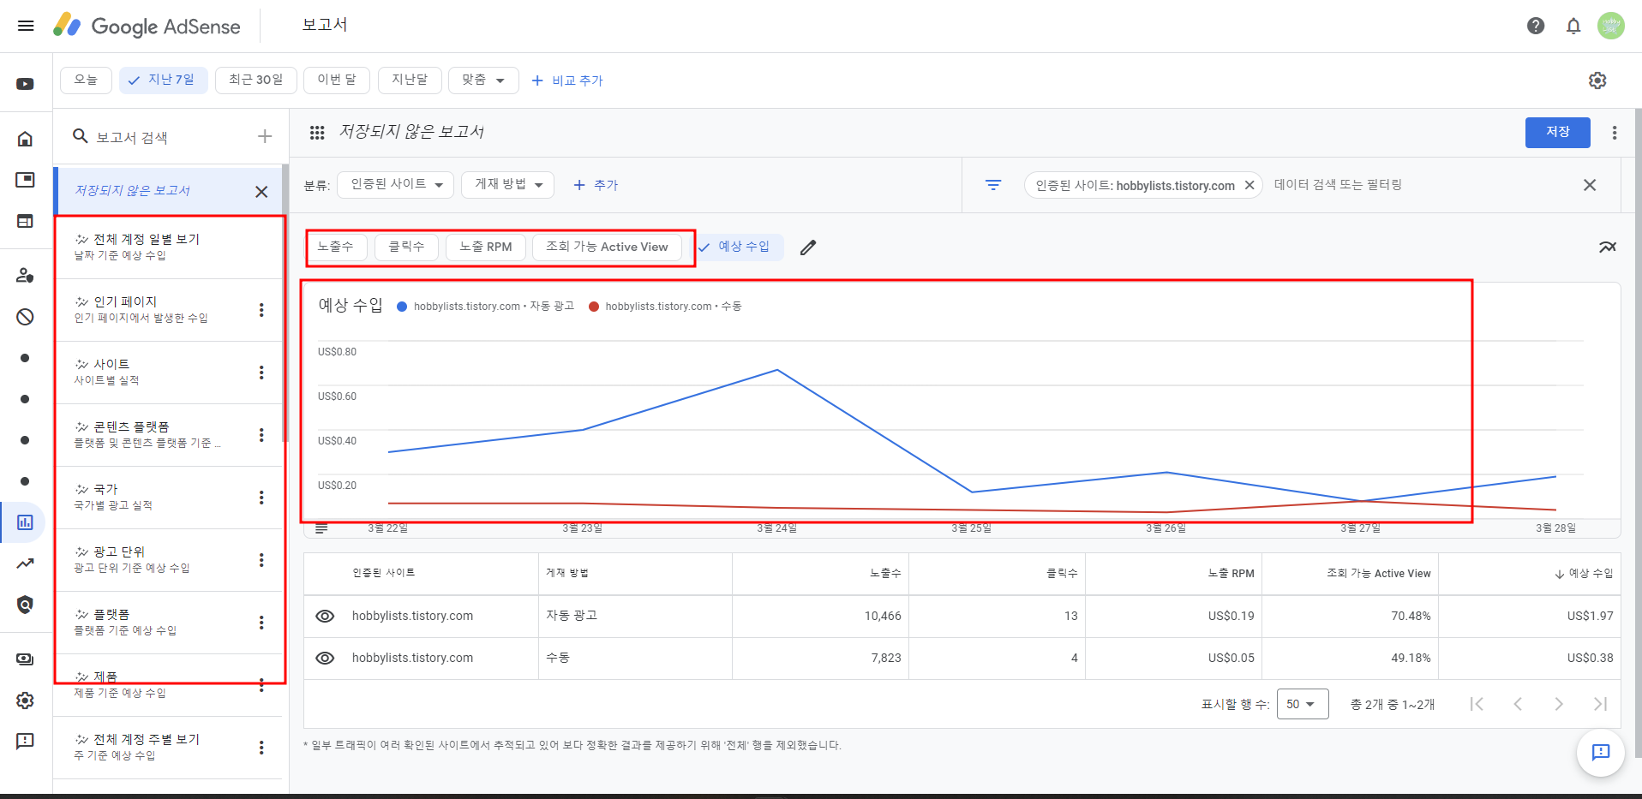Open the Ads icon in sidebar

[26, 180]
